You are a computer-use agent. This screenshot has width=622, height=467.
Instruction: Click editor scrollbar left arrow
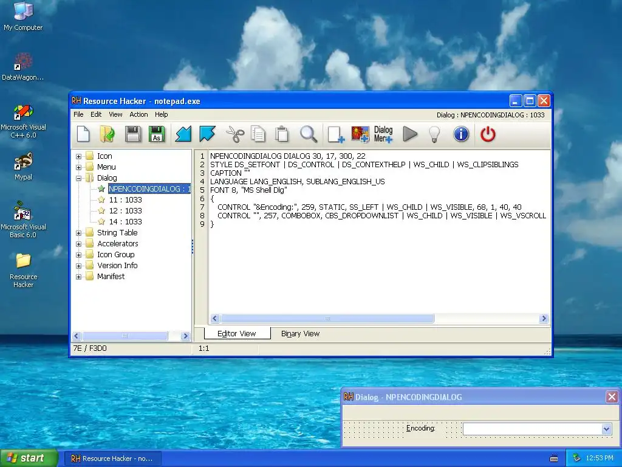tap(215, 319)
